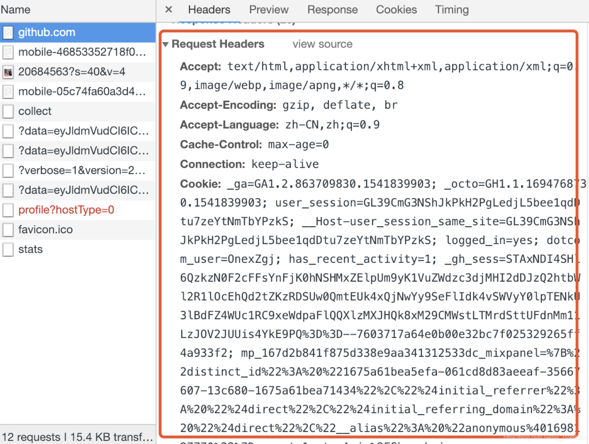Click the file icon beside profile?hostType=0

point(8,210)
